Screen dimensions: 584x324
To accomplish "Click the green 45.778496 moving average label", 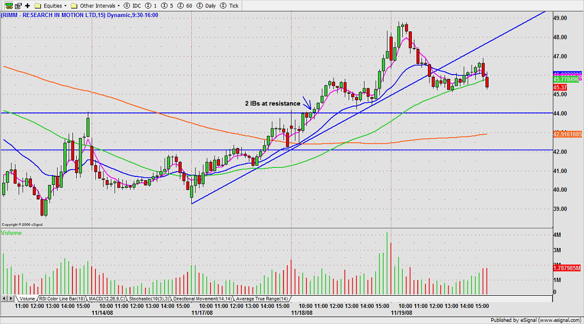I will (x=566, y=80).
